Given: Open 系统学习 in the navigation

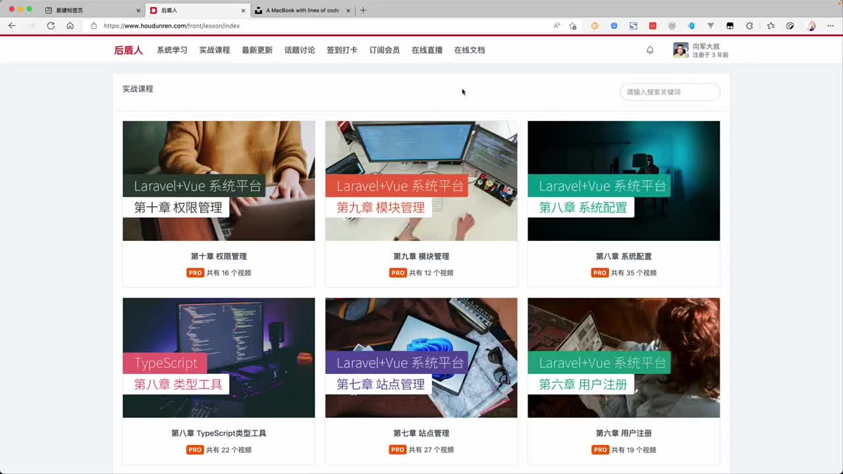Looking at the screenshot, I should click(172, 50).
